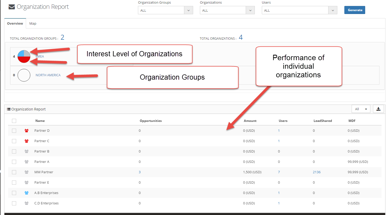Open the Organizations dropdown

pos(227,10)
